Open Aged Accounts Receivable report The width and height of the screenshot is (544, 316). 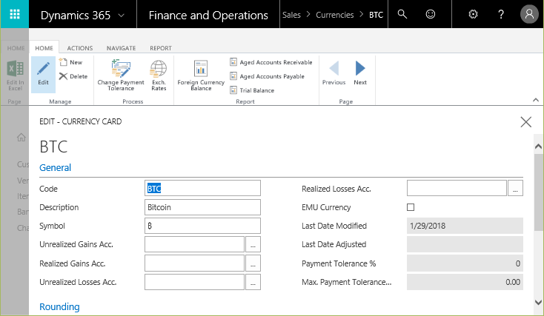[276, 62]
